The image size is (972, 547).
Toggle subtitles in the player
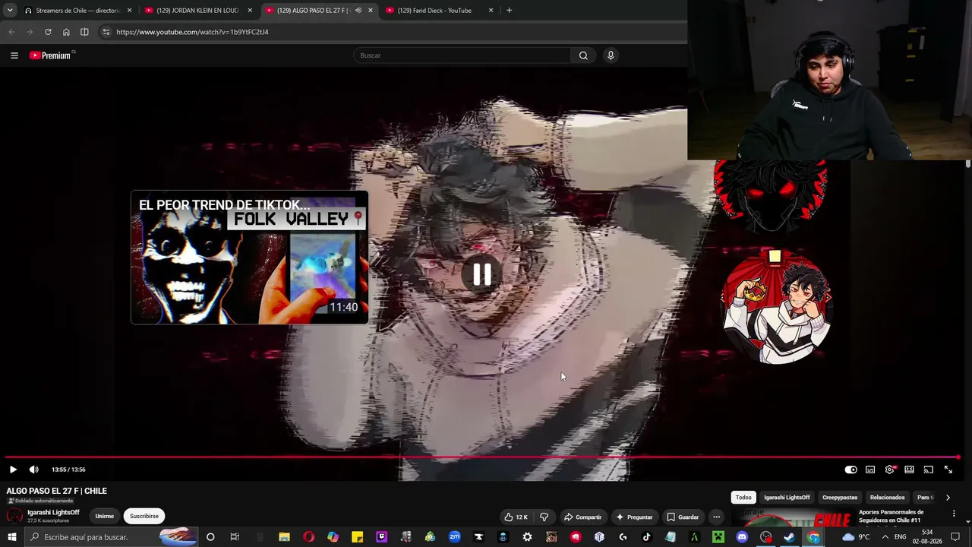[870, 470]
